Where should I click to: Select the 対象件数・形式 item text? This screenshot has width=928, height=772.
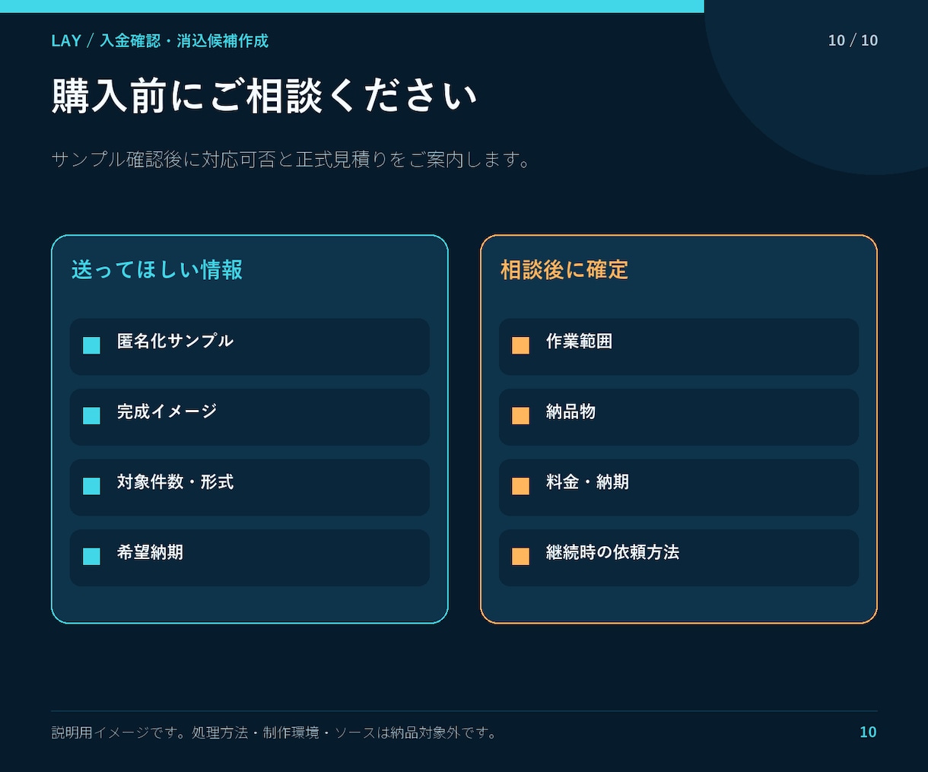click(175, 481)
